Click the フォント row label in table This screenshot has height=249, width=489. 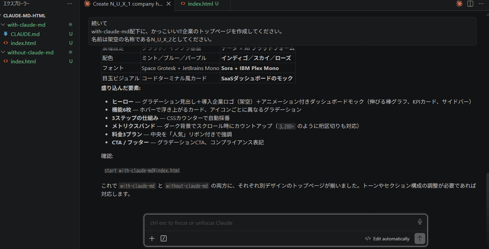click(121, 68)
